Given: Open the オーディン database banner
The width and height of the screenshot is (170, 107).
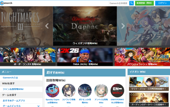Looking at the screenshot, I should click(149, 99).
